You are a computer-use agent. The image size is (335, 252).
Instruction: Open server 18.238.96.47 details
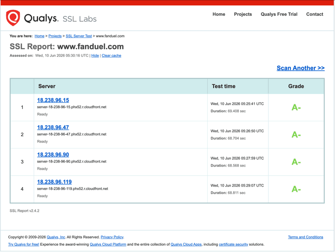point(53,128)
